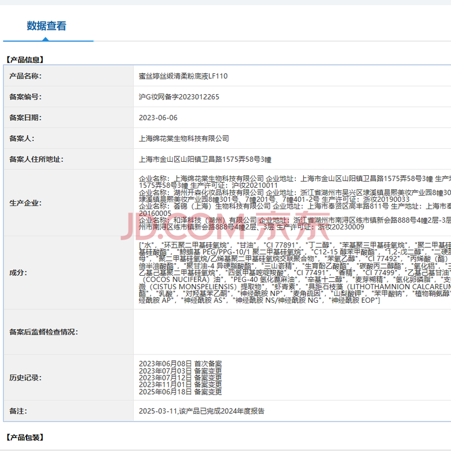
Task: Click the 备注 row label
Action: click(x=18, y=412)
